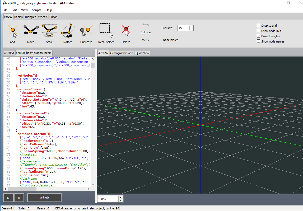303x211 pixels.
Task: Increase grid size with up arrow
Action: (x=191, y=27)
